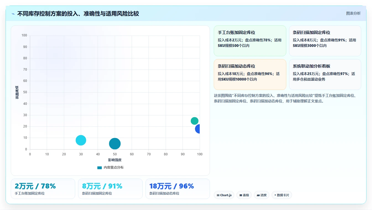Toggle the 内容重点分布 legend color box
This screenshot has width=372, height=210.
[100, 168]
